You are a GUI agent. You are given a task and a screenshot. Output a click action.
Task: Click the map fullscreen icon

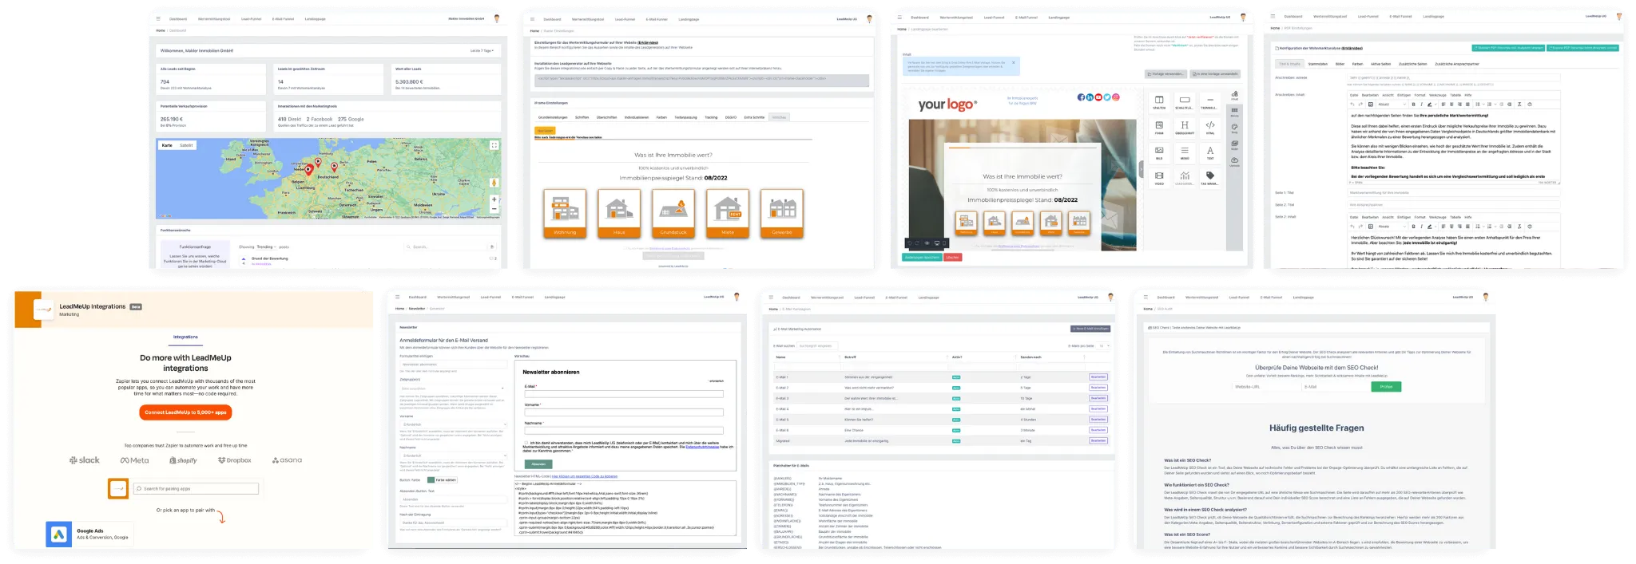[x=494, y=145]
